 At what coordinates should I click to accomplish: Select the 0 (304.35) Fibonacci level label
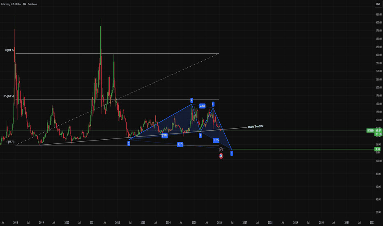[9, 50]
